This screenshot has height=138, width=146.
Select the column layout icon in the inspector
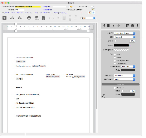point(109,26)
